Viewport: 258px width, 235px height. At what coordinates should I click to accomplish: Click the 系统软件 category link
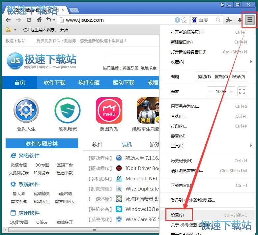[29, 184]
